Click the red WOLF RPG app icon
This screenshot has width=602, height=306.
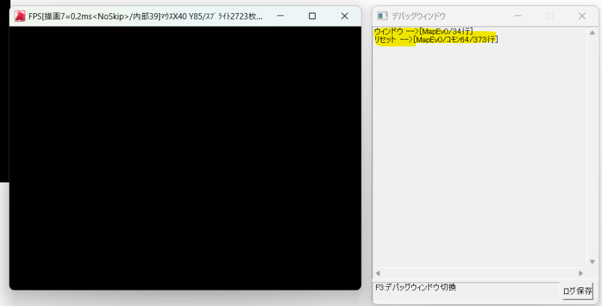[x=19, y=16]
